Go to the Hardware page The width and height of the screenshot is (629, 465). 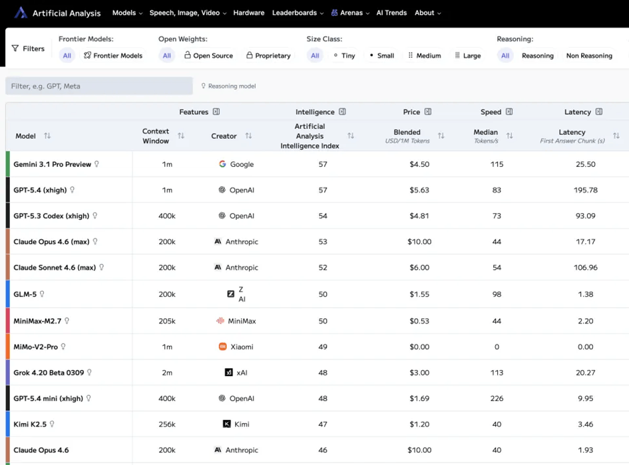249,13
